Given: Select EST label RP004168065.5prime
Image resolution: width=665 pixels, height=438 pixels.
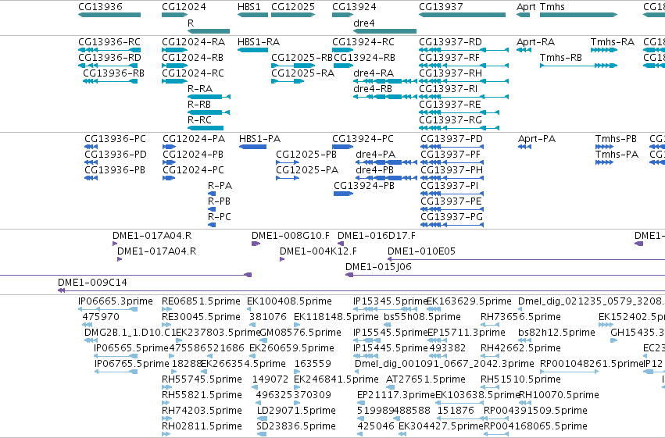Looking at the screenshot, I should [535, 426].
